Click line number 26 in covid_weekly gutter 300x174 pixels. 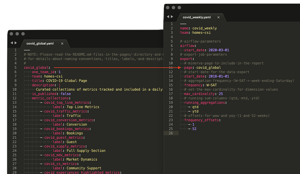click(x=171, y=133)
